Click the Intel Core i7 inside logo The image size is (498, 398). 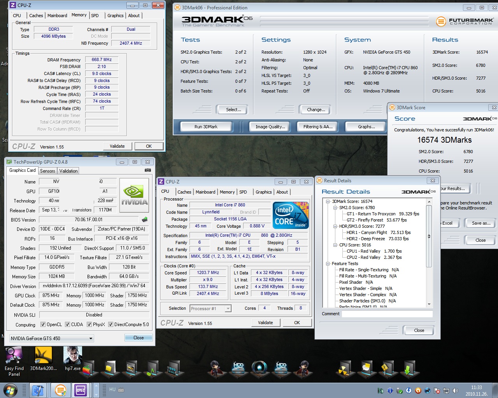291,215
